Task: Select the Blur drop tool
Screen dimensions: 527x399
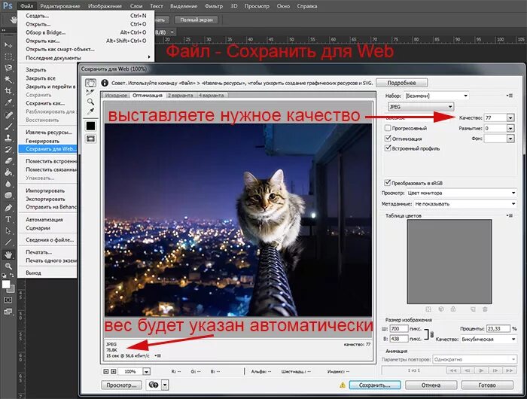Action: pos(8,184)
